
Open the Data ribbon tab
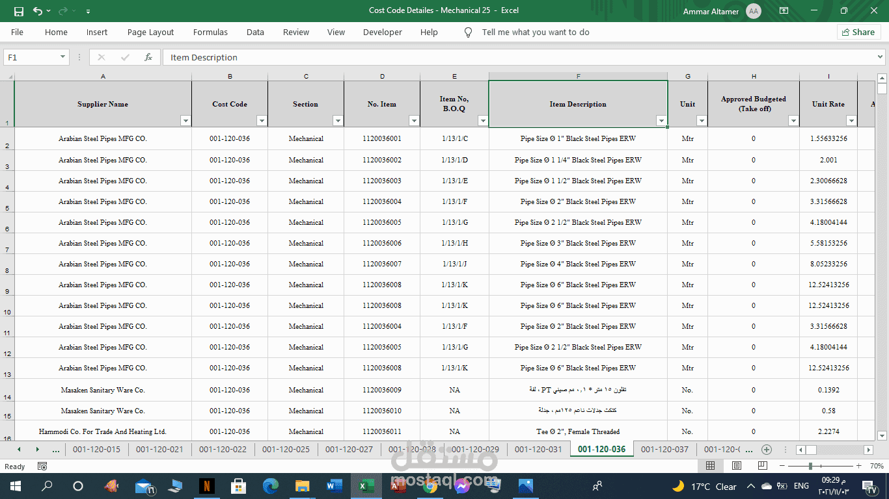tap(255, 32)
